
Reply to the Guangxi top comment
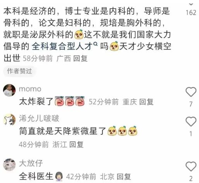pos(81,58)
